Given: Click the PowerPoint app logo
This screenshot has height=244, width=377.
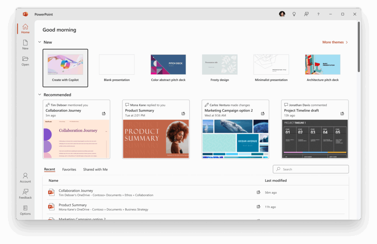Looking at the screenshot, I should tap(25, 14).
